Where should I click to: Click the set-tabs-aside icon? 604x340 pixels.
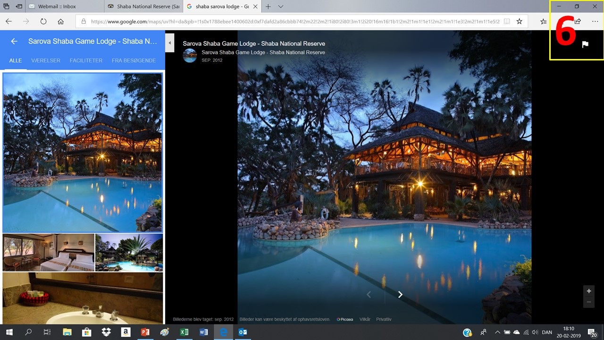(x=19, y=7)
